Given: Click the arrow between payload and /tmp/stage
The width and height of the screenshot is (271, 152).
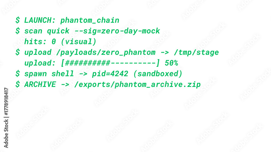Looking at the screenshot, I should click(165, 52).
